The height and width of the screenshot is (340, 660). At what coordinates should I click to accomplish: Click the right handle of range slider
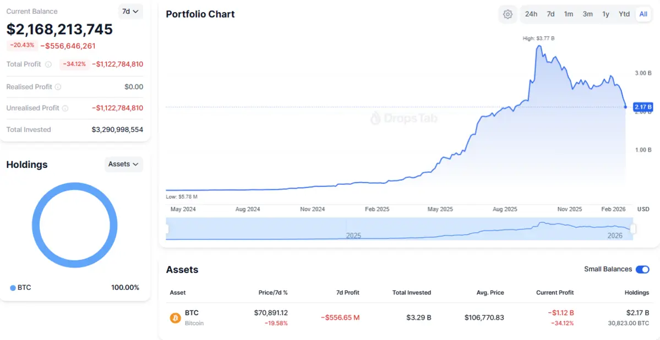[x=633, y=228]
